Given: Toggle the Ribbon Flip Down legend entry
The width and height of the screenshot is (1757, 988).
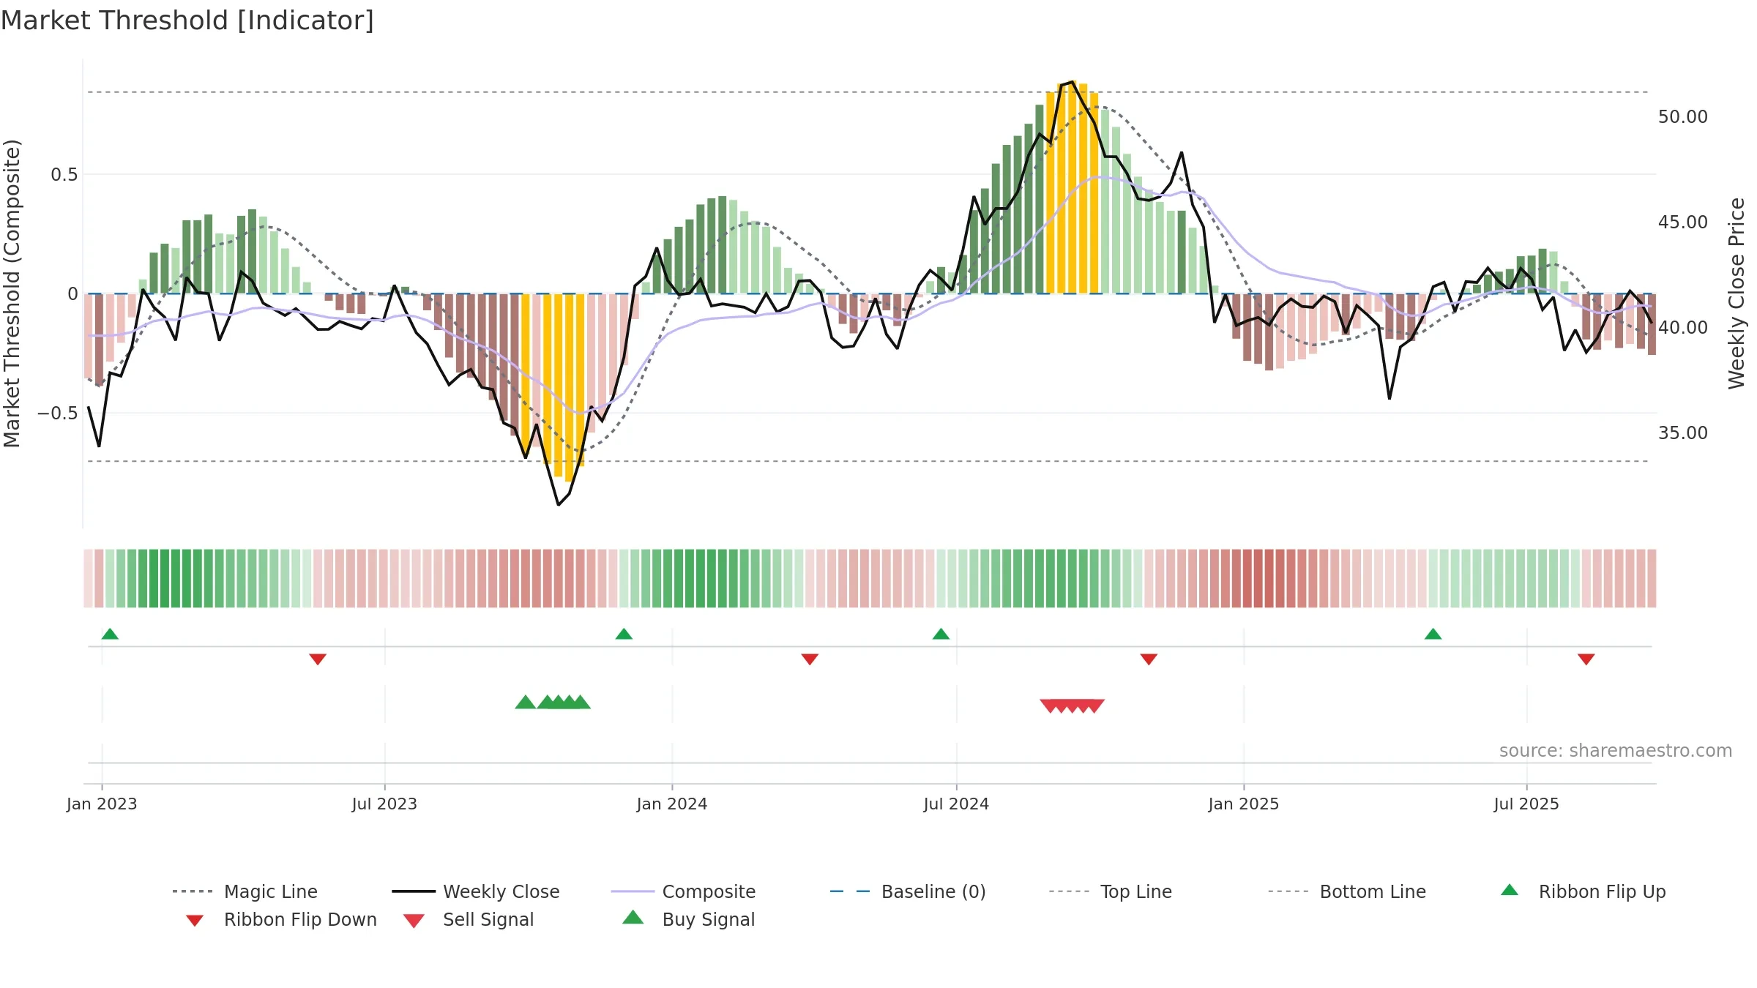Looking at the screenshot, I should click(x=280, y=919).
